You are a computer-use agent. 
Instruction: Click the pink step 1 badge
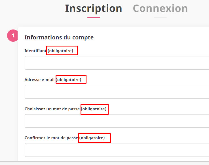(x=12, y=36)
